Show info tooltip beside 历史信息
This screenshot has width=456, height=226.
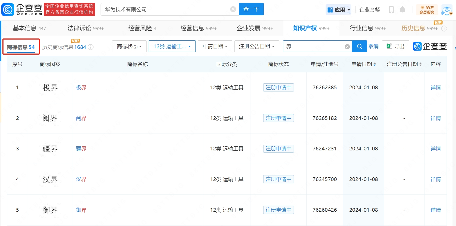(444, 29)
